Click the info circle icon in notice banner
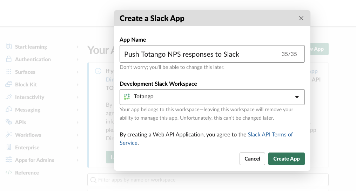The height and width of the screenshot is (191, 356). point(98,71)
